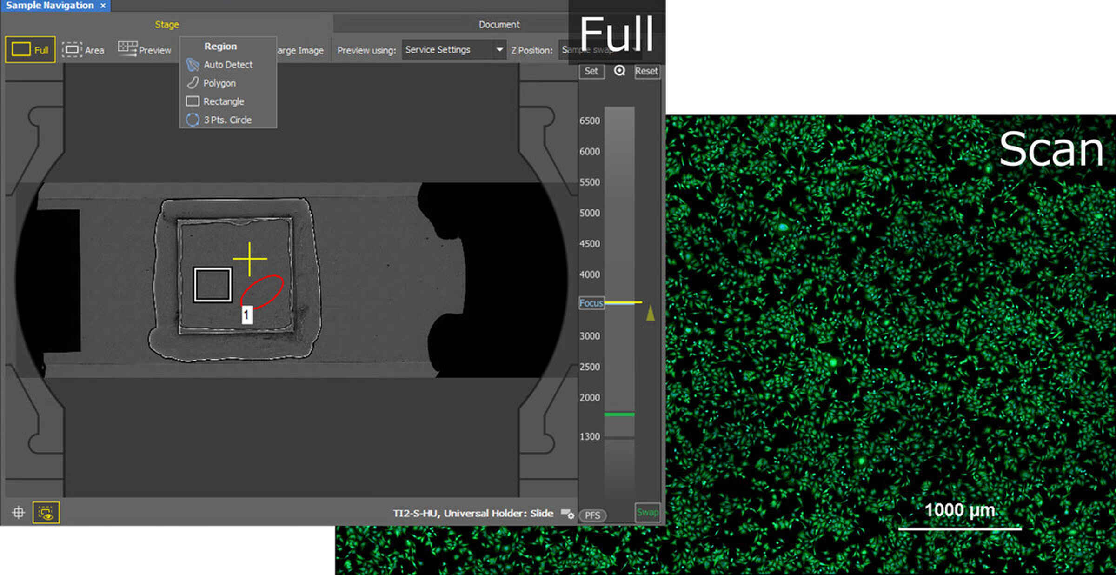Screen dimensions: 1116x575
Task: Expand the Region tool menu
Action: click(x=220, y=46)
